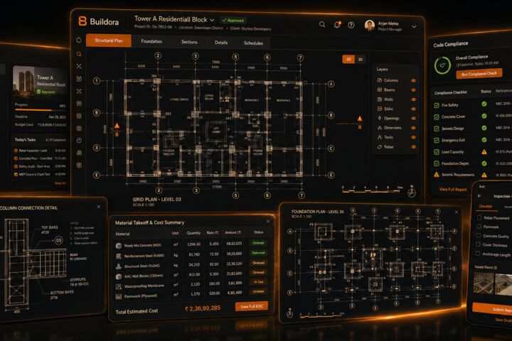Click the Beams layer icon

coord(380,90)
